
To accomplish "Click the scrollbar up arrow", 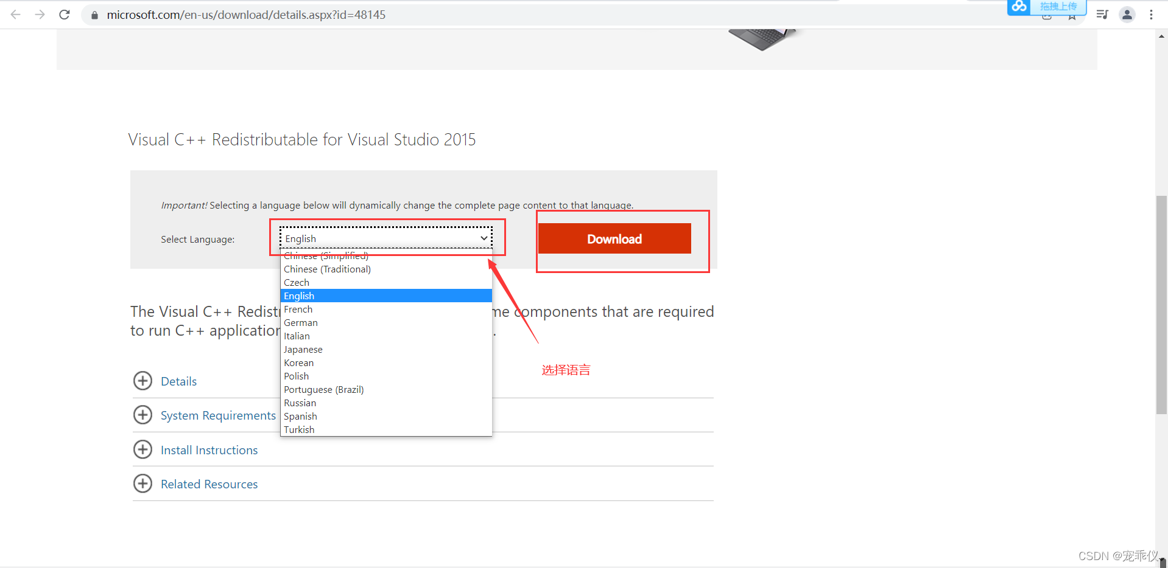I will [x=1162, y=36].
